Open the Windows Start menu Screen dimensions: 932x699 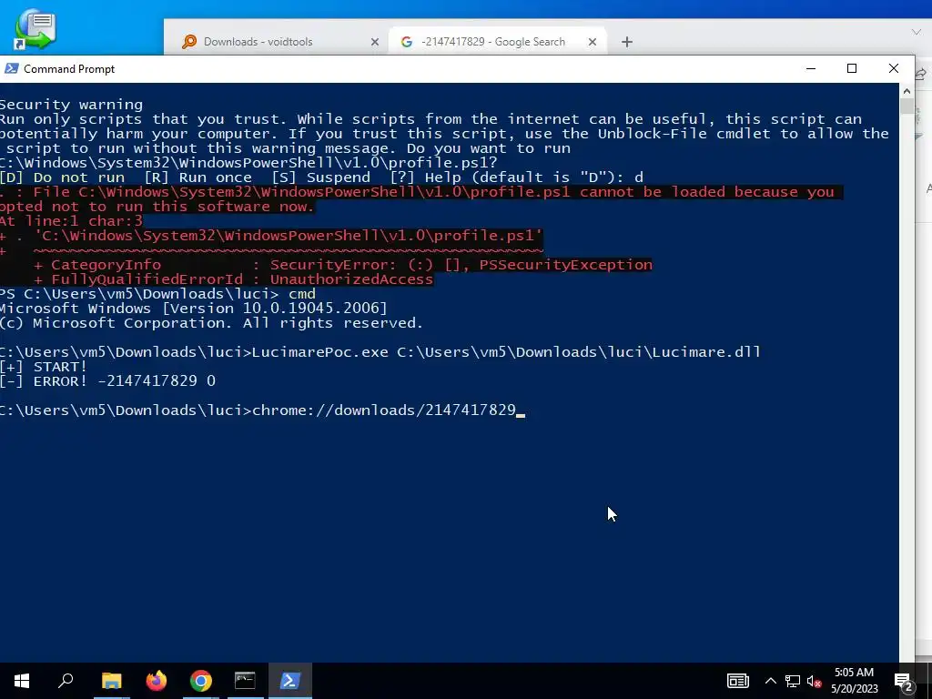tap(22, 681)
